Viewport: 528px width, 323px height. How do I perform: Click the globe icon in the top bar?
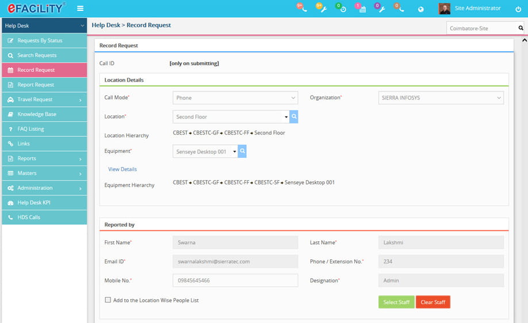[x=420, y=9]
